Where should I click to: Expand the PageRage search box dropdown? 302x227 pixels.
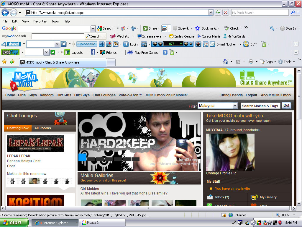(x=46, y=52)
